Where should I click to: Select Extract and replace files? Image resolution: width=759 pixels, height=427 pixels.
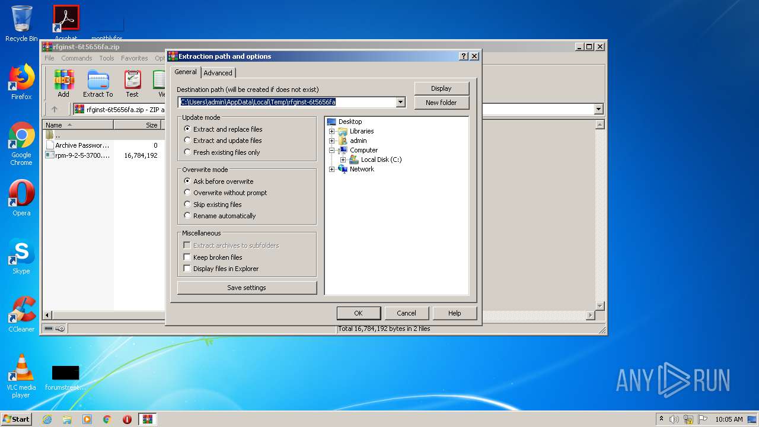[223, 129]
